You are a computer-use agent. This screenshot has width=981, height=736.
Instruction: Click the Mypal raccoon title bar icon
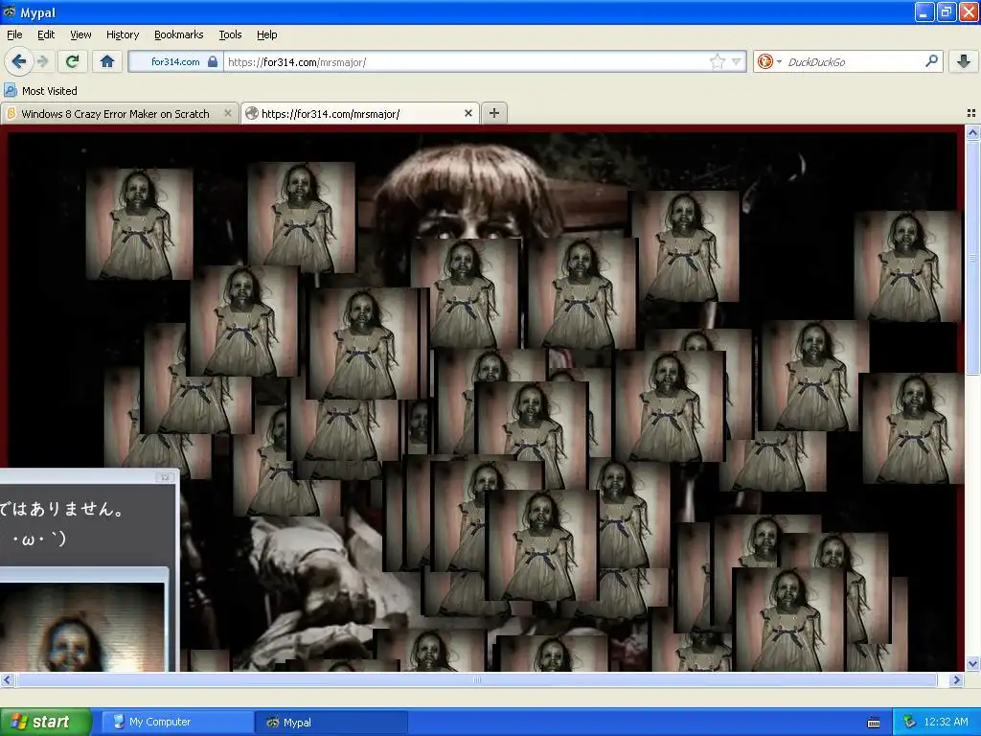pyautogui.click(x=10, y=11)
